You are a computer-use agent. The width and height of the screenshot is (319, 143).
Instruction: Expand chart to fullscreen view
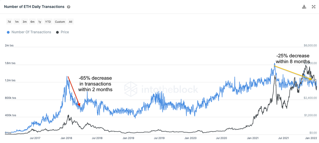[x=314, y=7]
